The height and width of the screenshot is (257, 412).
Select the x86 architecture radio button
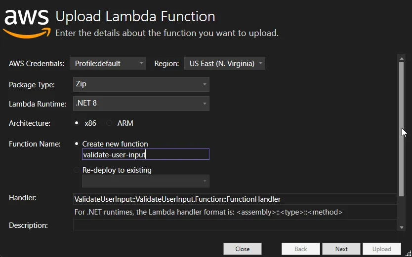[77, 123]
